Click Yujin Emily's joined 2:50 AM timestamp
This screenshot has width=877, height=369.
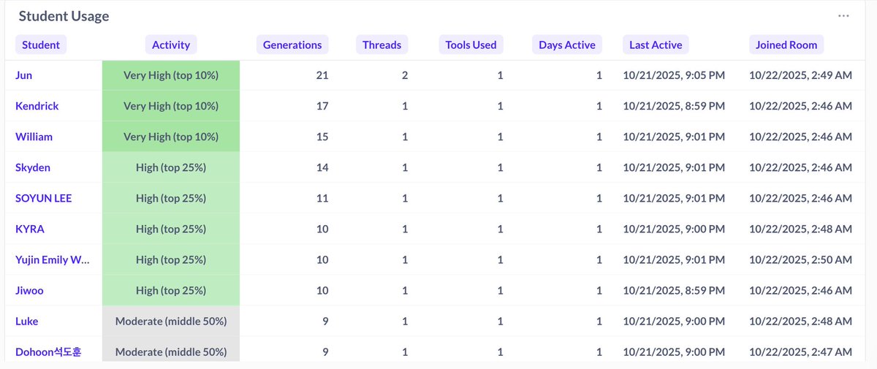pyautogui.click(x=800, y=259)
